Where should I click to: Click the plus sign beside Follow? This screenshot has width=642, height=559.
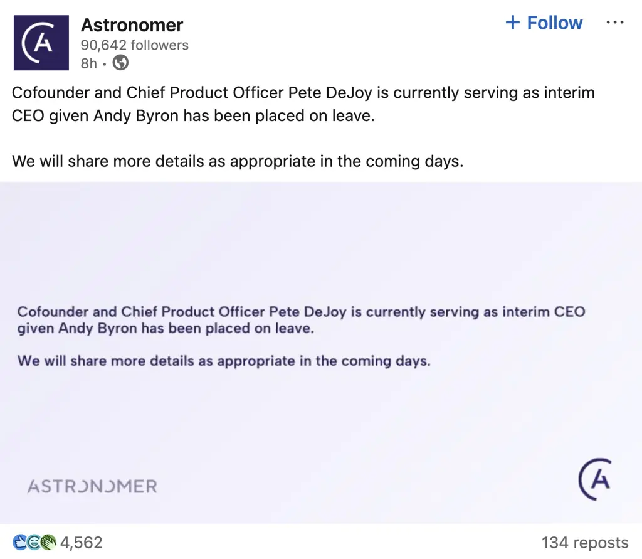click(513, 22)
